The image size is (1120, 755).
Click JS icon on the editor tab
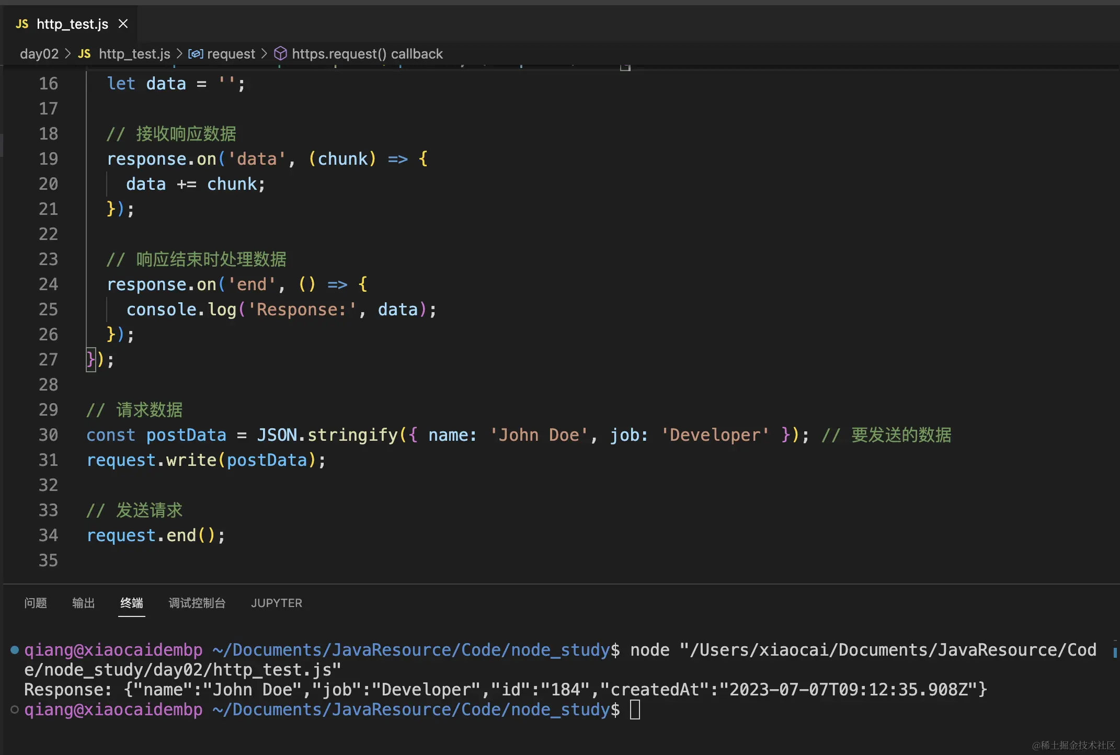[x=22, y=24]
